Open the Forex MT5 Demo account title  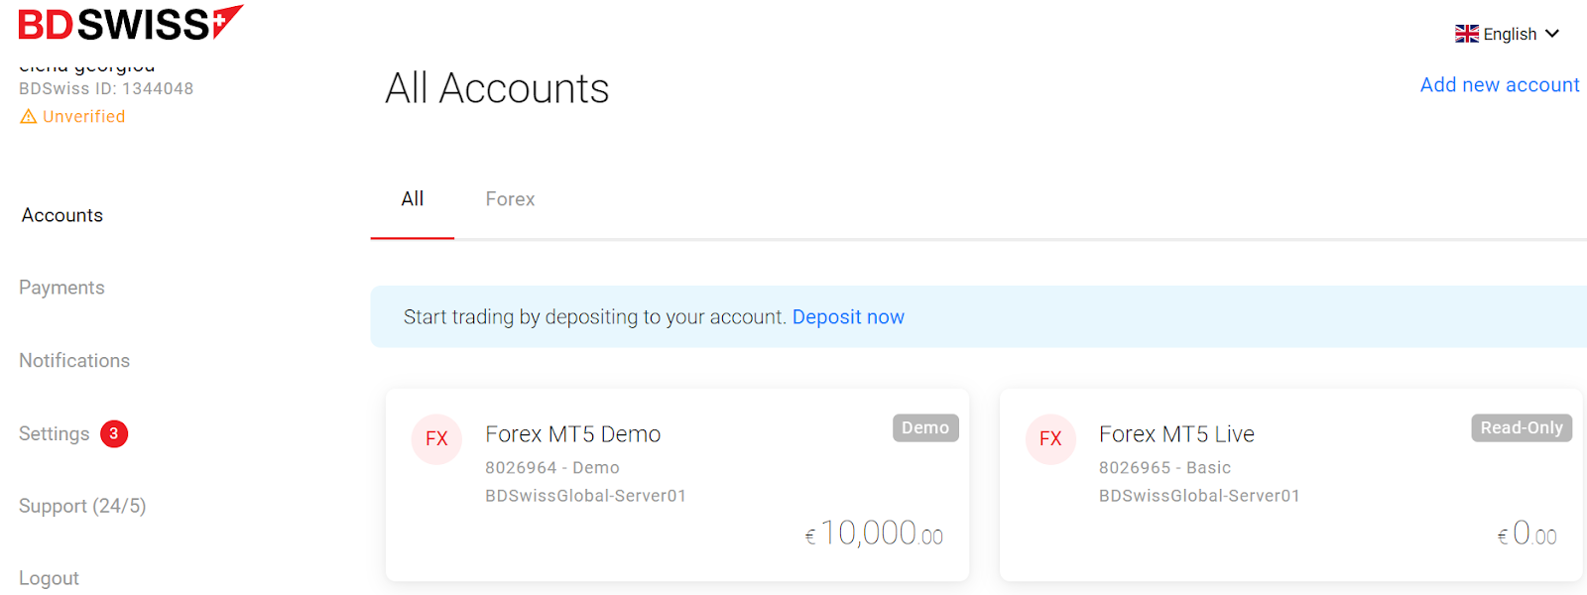pyautogui.click(x=572, y=434)
